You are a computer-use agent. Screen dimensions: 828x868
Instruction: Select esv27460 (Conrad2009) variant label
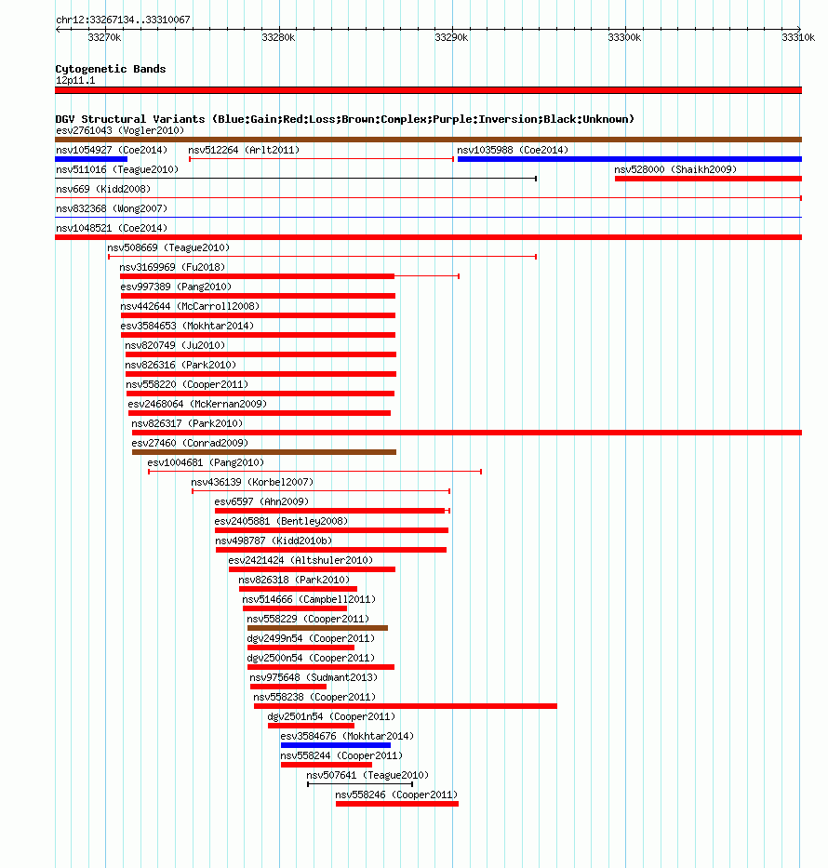point(190,444)
